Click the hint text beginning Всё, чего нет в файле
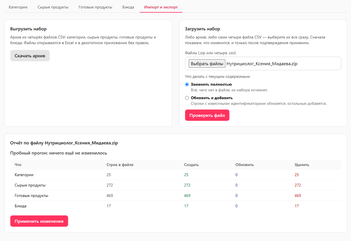Screen dimensions: 351x241 pos(229,90)
